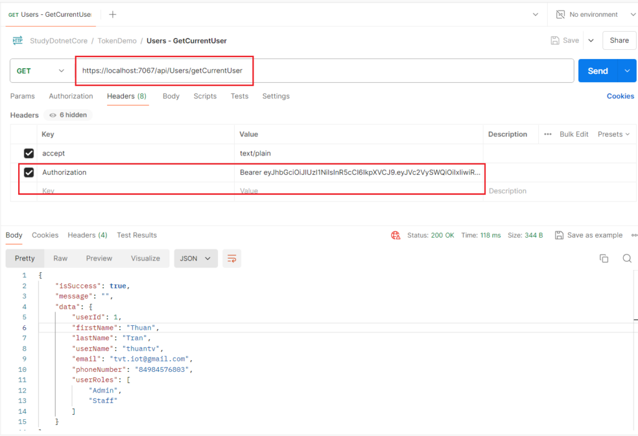
Task: View the response Headers (4) tab
Action: pos(87,235)
